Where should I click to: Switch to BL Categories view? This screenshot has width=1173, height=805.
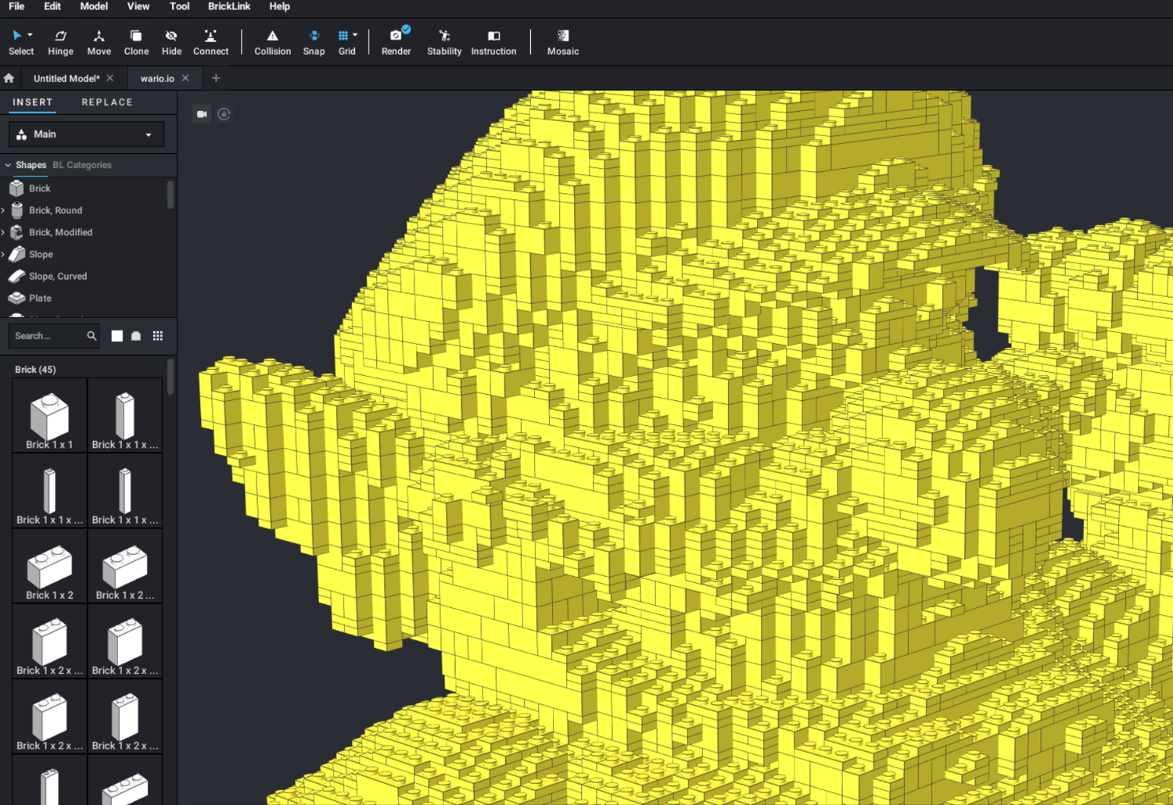82,165
